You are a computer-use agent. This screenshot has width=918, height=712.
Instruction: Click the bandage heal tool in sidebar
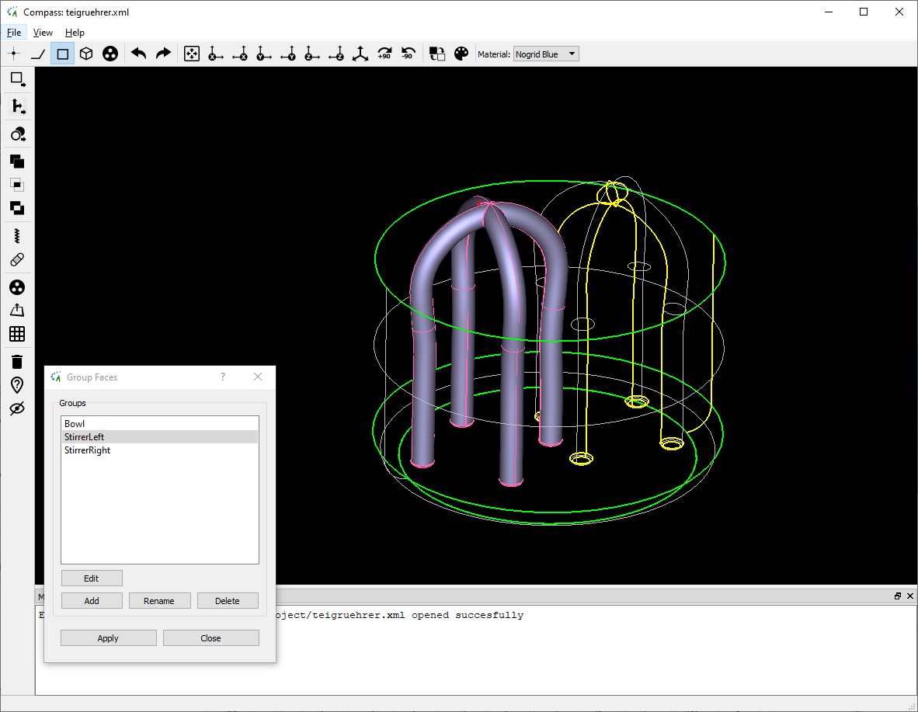(18, 259)
